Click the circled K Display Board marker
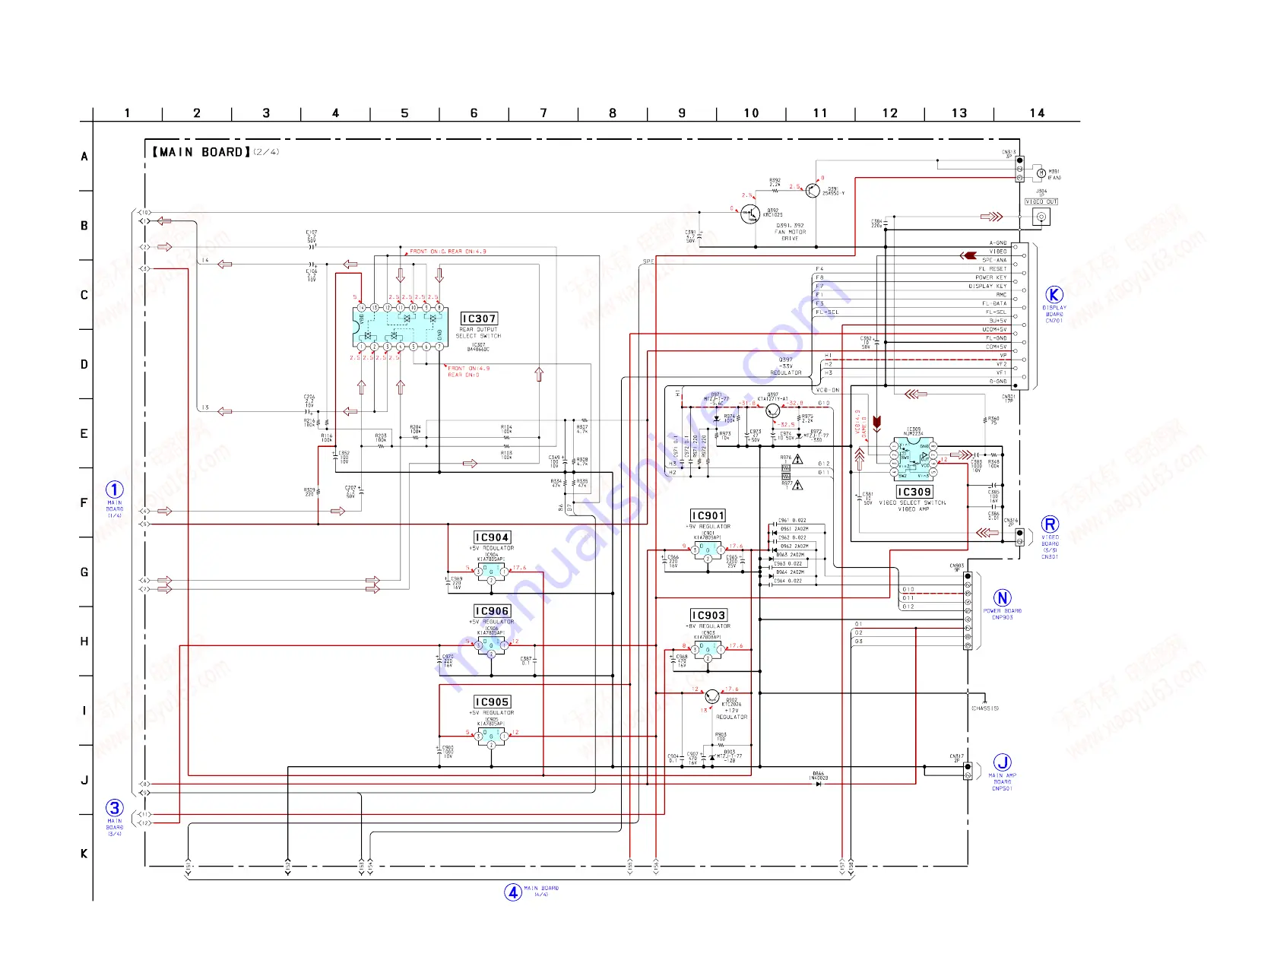Screen dimensions: 1277x960 1054,295
